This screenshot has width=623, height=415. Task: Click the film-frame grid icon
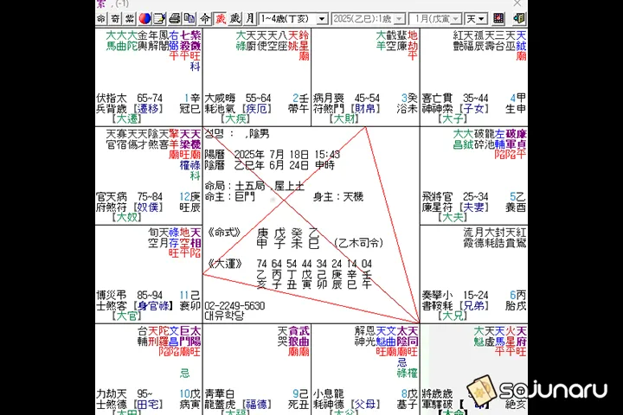498,18
